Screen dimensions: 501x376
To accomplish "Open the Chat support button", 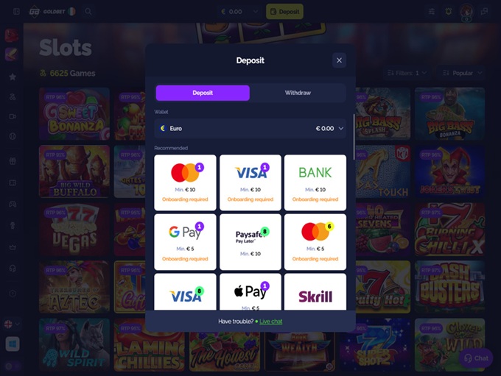I will pos(476,358).
